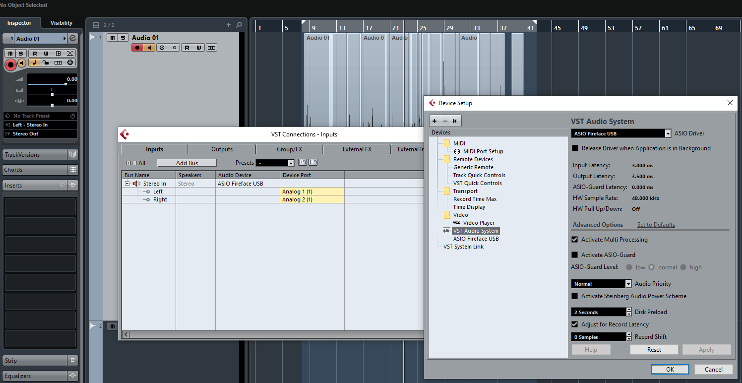Click remove device minus button in Device Setup
Viewport: 742px width, 383px height.
click(445, 121)
